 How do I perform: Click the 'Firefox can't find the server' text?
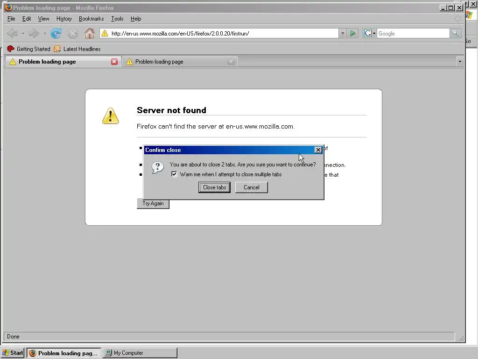point(216,126)
